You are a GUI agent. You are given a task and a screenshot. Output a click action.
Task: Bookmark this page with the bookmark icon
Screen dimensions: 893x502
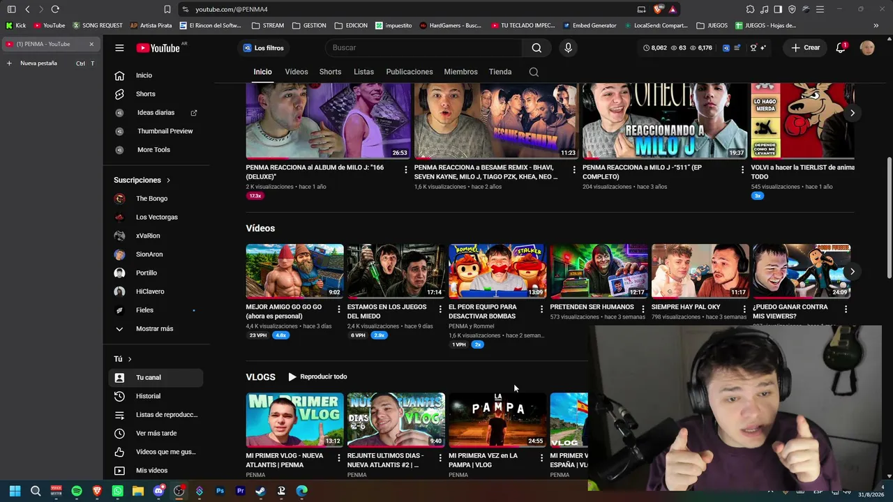point(167,9)
